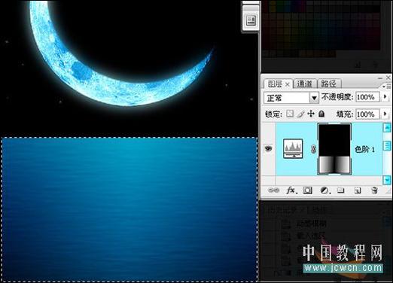The width and height of the screenshot is (393, 283).
Task: Open the fill slider arrow
Action: click(x=385, y=114)
